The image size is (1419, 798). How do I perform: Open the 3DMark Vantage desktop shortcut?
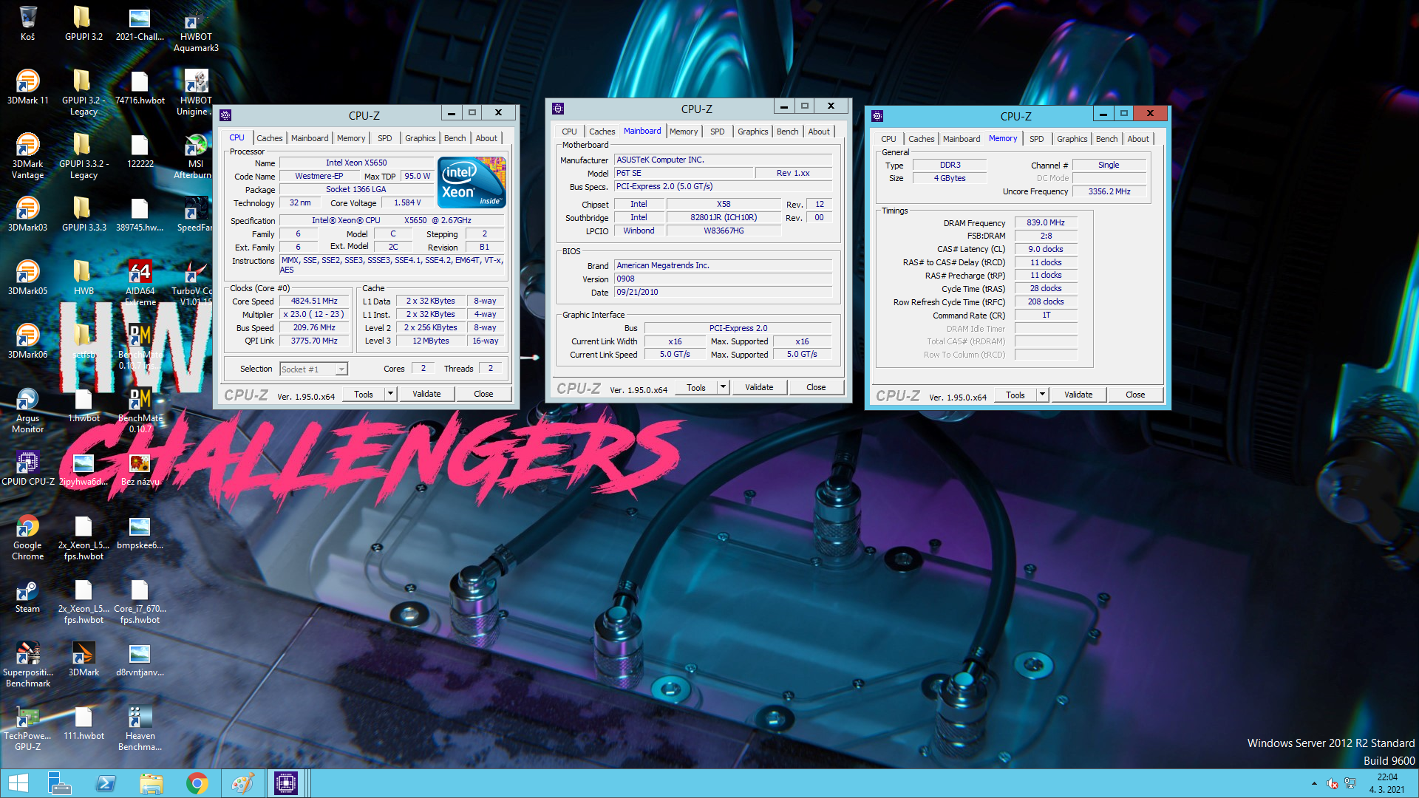tap(27, 156)
